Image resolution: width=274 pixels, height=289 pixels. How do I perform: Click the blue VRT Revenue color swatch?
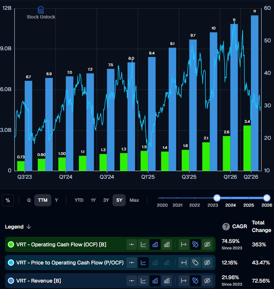tap(11, 280)
